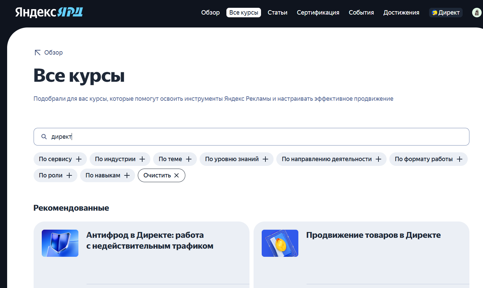Click the course search input field
This screenshot has height=288, width=483.
tap(258, 137)
